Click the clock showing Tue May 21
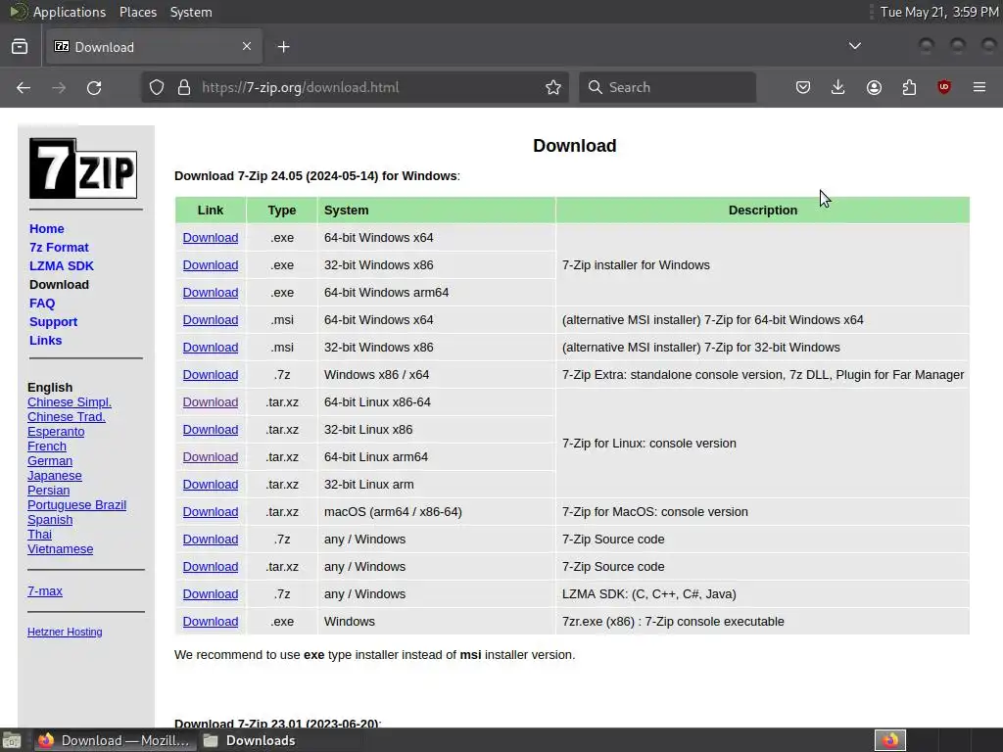The height and width of the screenshot is (752, 1003). tap(939, 12)
